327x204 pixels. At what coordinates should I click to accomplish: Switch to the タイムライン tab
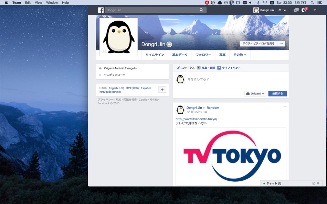(x=155, y=55)
